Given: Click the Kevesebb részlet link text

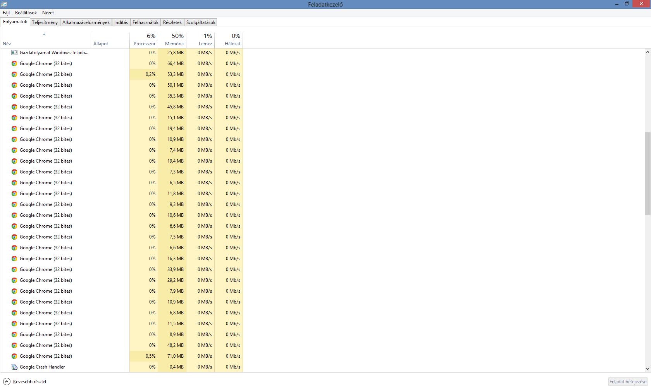Looking at the screenshot, I should 30,382.
